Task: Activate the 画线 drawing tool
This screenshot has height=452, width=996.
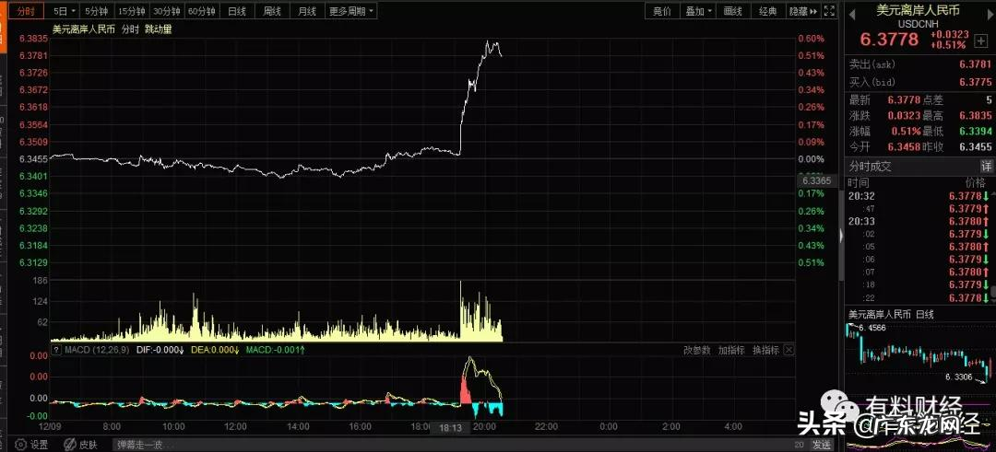Action: click(733, 11)
